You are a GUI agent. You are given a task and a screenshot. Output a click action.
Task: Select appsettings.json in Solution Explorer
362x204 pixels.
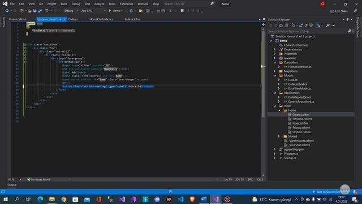click(294, 150)
